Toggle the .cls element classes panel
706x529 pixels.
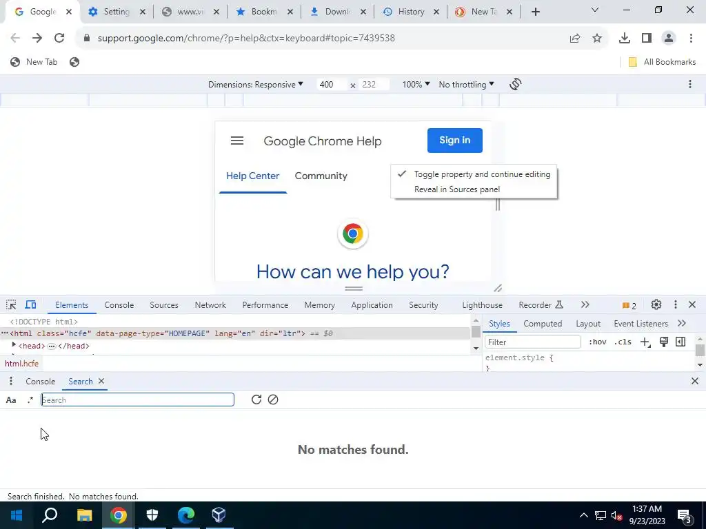click(x=623, y=342)
